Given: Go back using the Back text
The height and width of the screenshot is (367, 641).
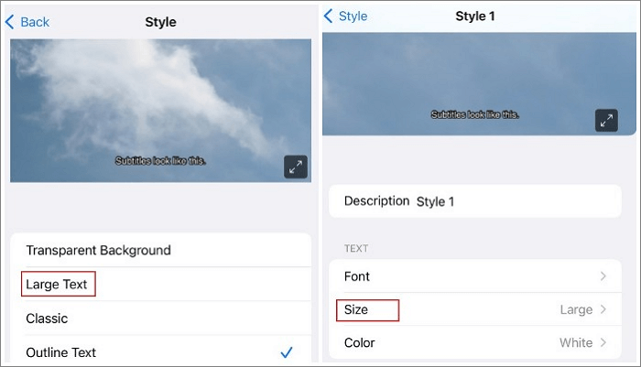Looking at the screenshot, I should (x=34, y=21).
